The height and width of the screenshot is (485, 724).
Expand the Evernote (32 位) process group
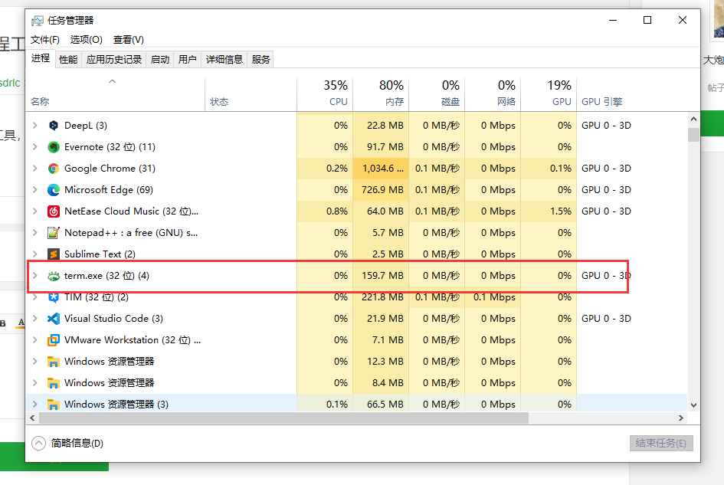pyautogui.click(x=35, y=147)
